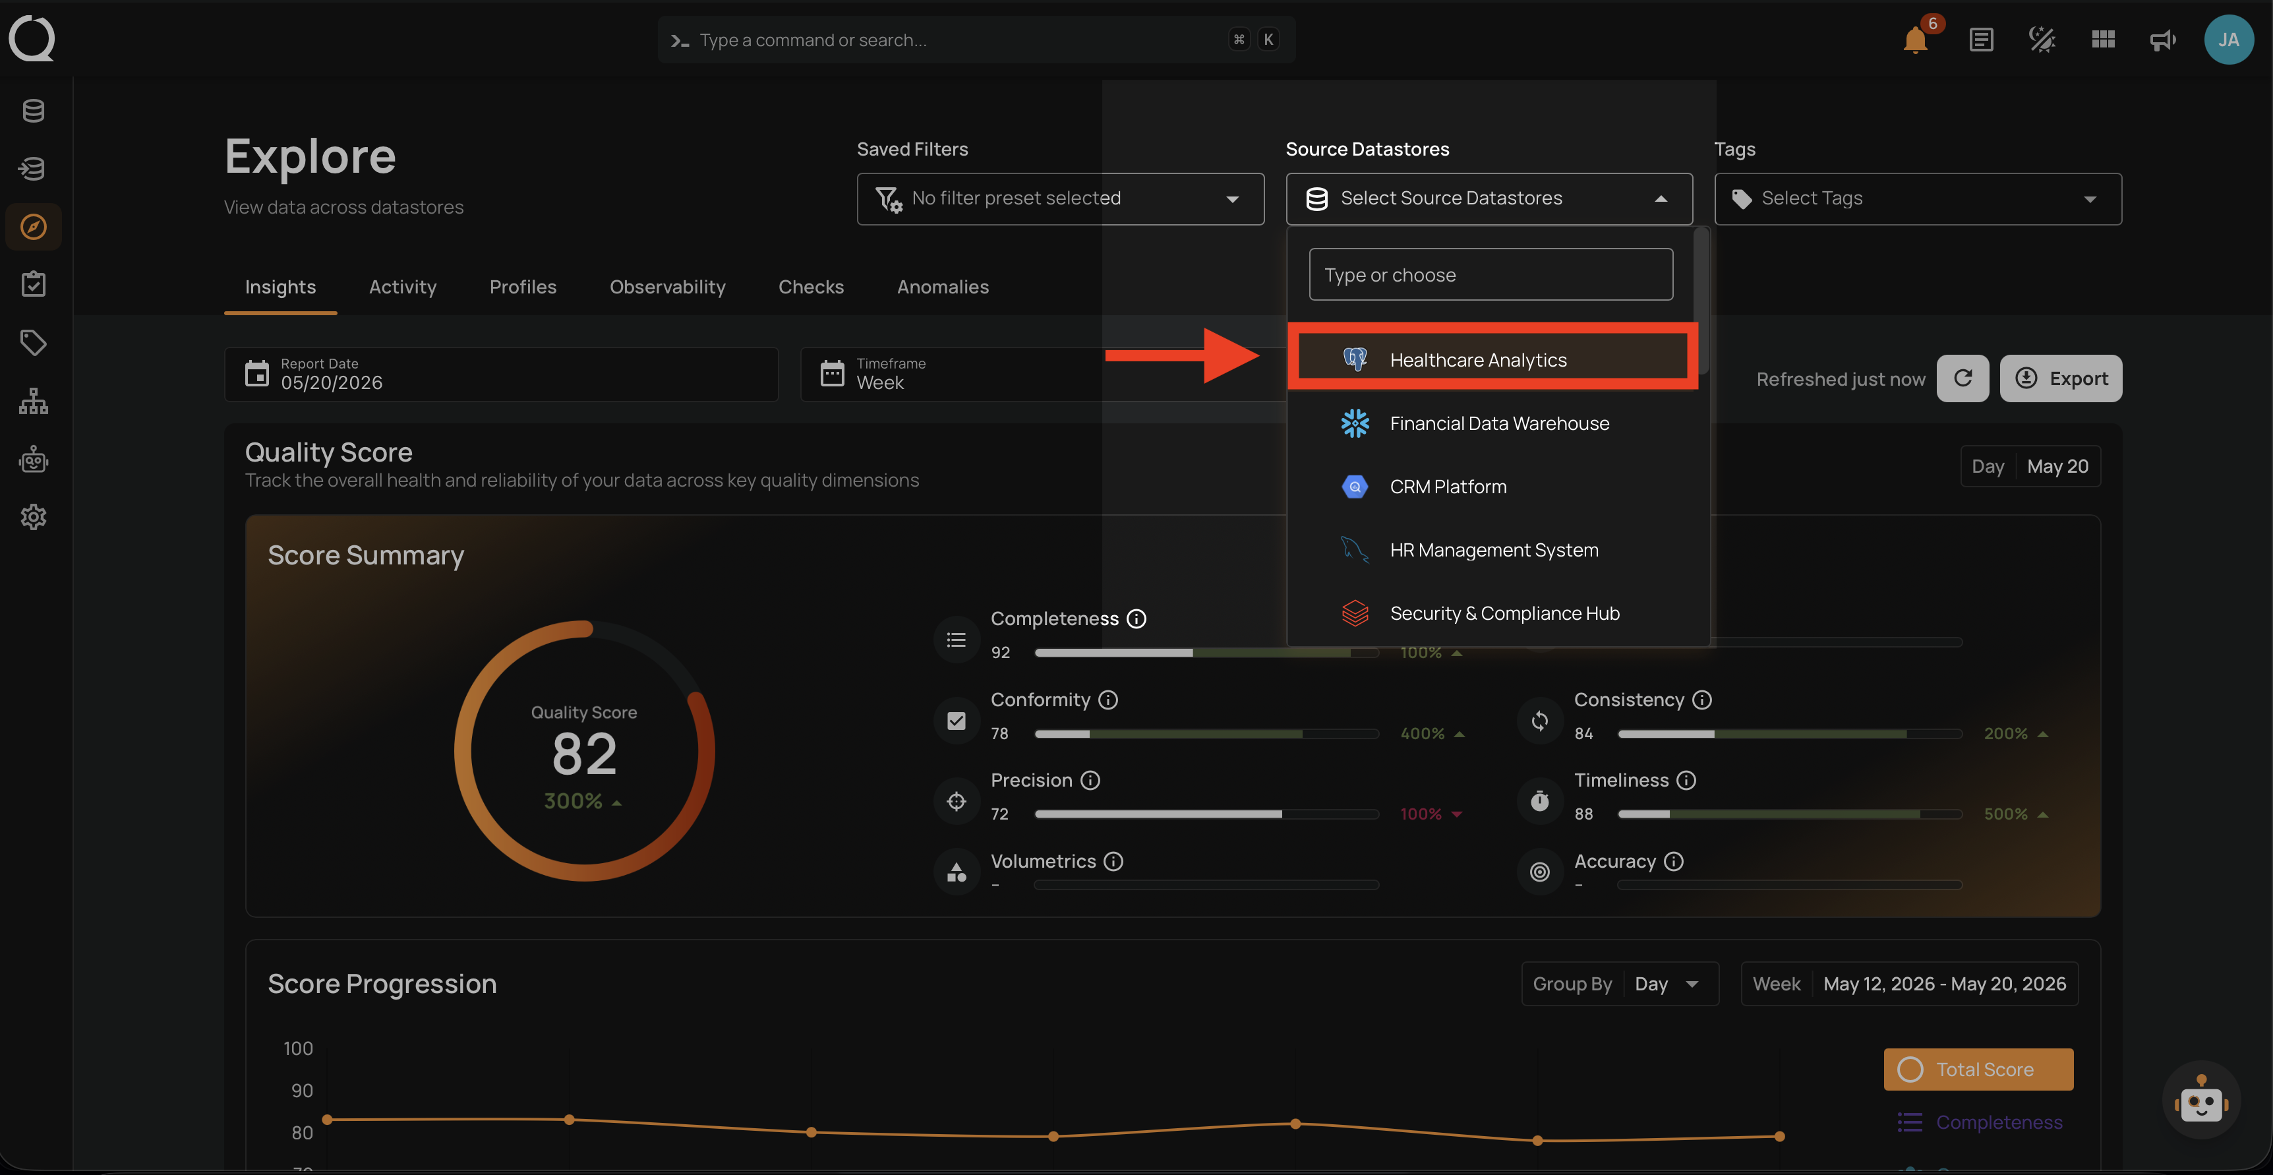
Task: Toggle Completeness legend series
Action: click(x=1980, y=1122)
